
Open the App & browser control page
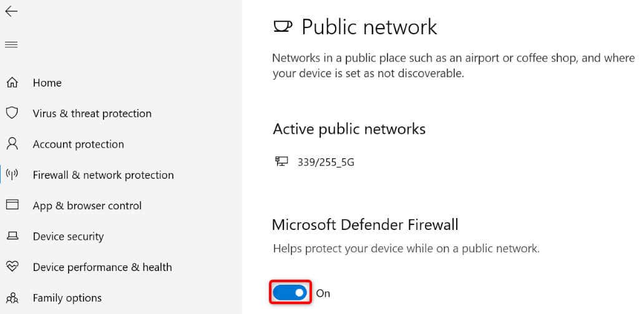[87, 206]
